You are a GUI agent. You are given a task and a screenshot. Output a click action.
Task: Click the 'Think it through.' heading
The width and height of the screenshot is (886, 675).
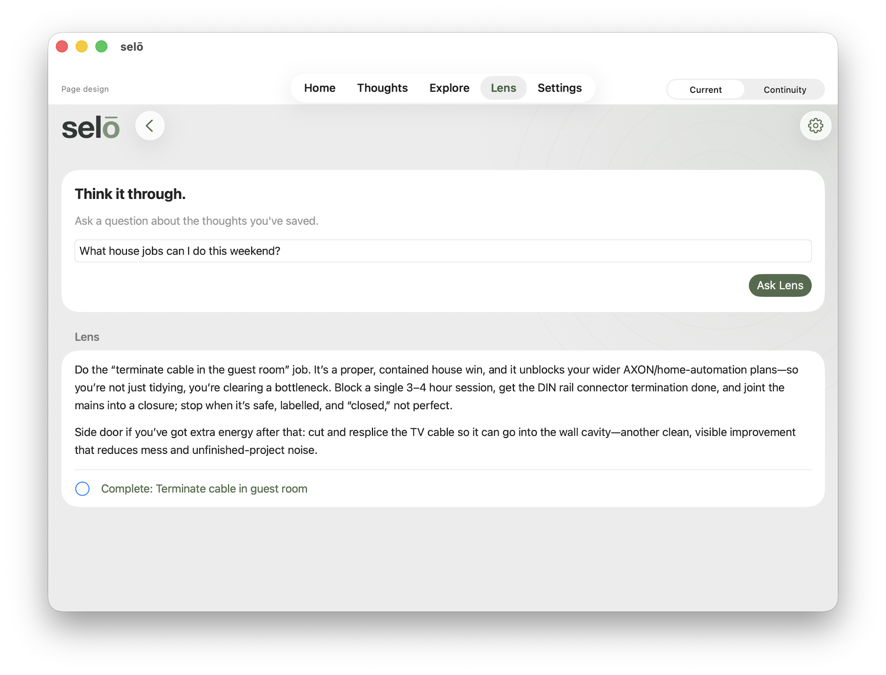point(130,194)
